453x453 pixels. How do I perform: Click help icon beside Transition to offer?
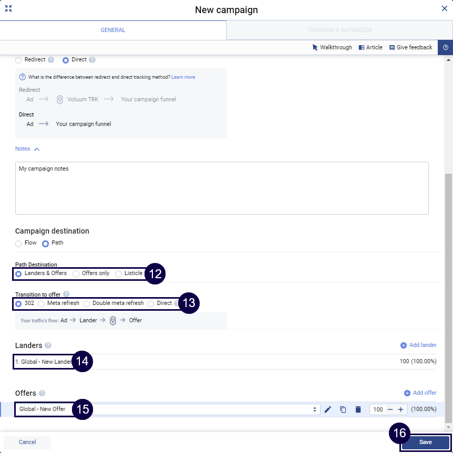coord(66,294)
